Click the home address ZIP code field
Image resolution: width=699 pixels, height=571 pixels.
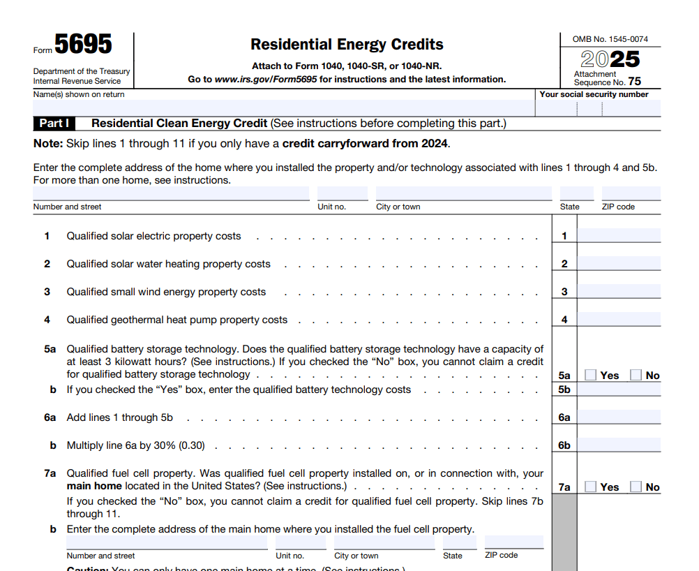(x=631, y=193)
